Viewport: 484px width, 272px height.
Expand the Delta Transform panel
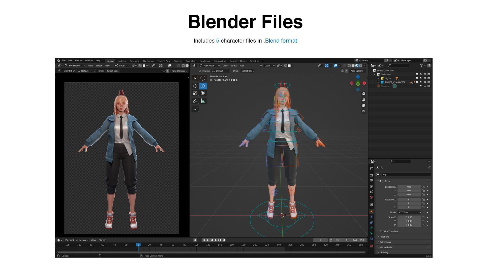390,231
